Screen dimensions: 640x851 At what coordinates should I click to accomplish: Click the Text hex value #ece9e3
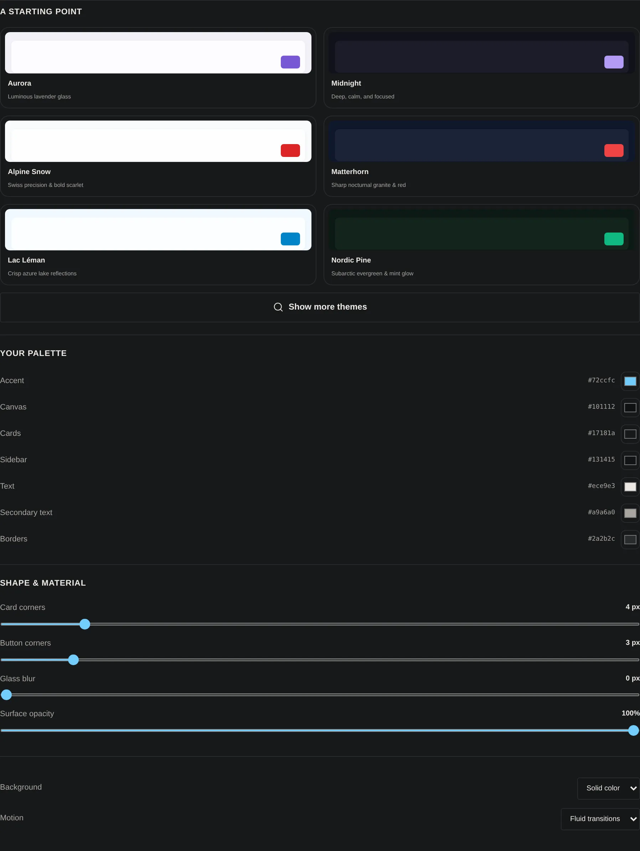tap(601, 486)
